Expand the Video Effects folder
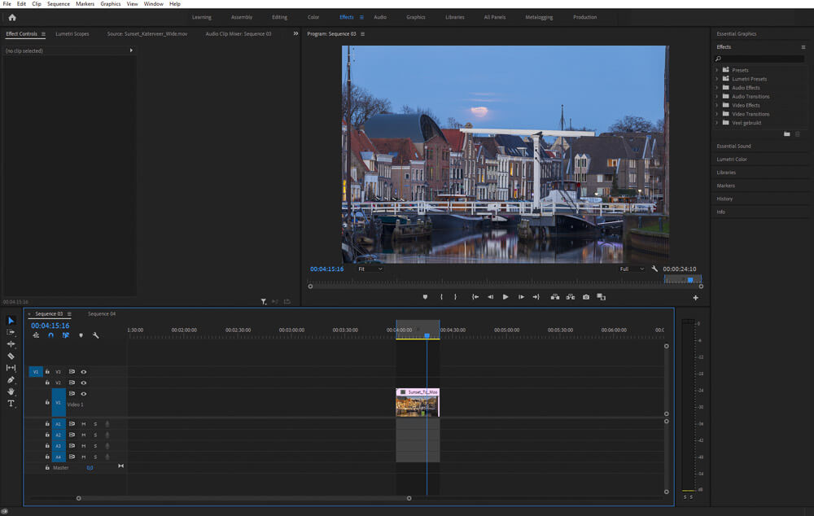The image size is (814, 516). (717, 105)
